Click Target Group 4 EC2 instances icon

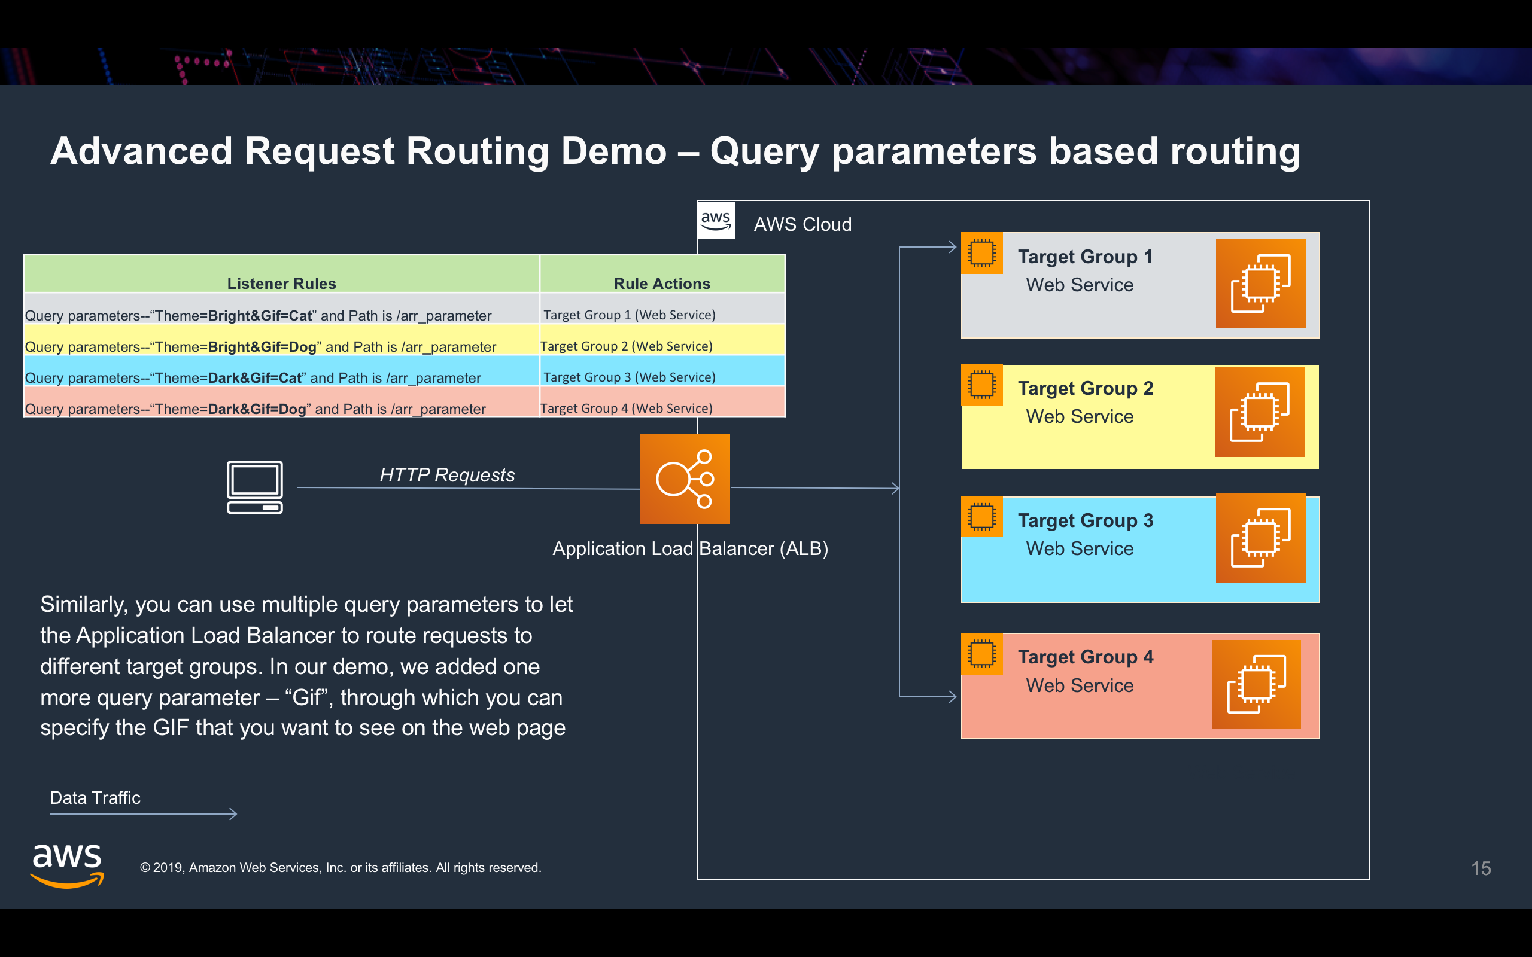point(1256,684)
